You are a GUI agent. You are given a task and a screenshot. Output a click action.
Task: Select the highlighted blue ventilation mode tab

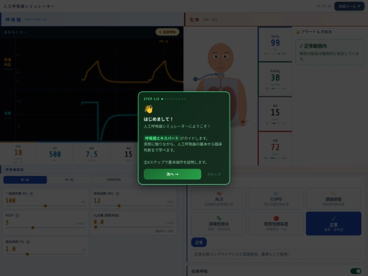[25, 180]
